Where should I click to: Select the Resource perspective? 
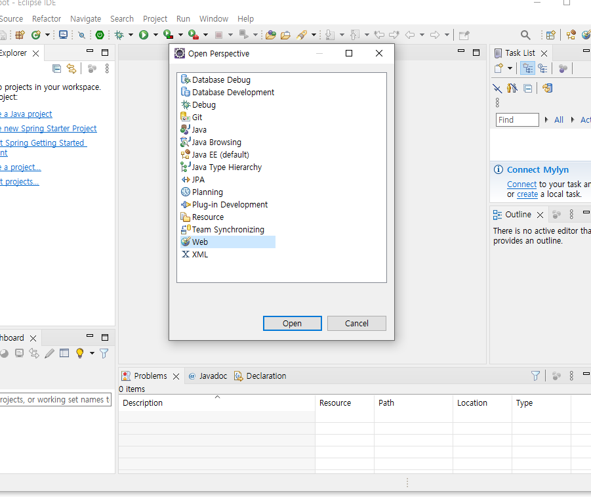203,217
